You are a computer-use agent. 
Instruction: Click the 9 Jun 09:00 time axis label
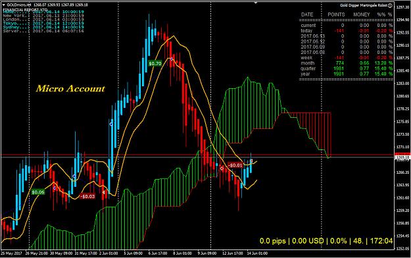[x=207, y=253]
